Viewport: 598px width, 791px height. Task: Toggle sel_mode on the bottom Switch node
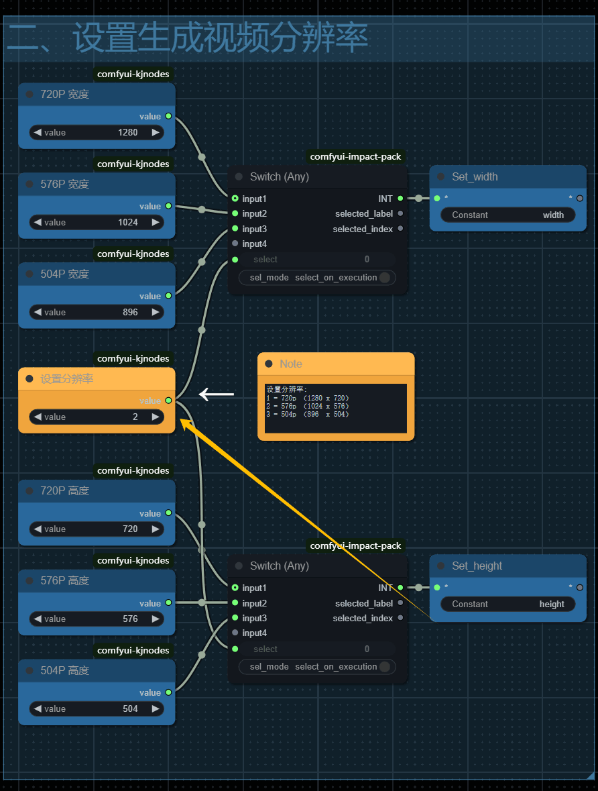(384, 667)
